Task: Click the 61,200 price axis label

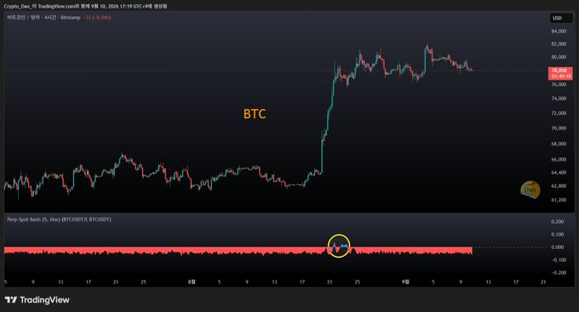Action: pos(559,200)
